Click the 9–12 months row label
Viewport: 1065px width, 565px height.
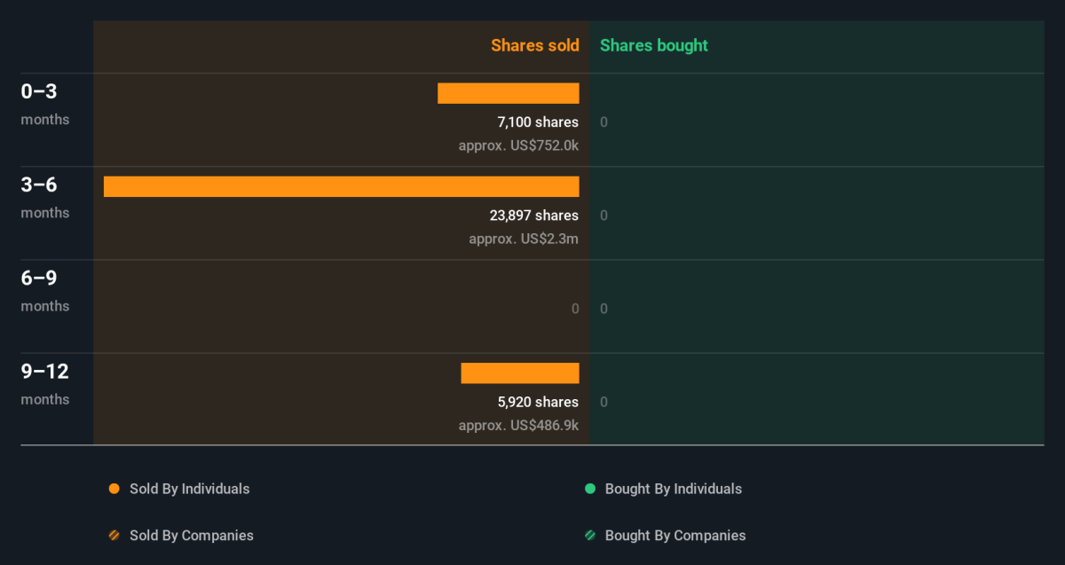pos(45,384)
